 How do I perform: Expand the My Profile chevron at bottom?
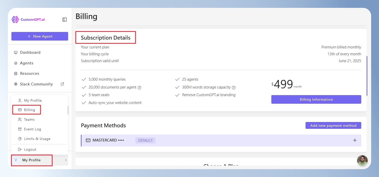[x=66, y=160]
